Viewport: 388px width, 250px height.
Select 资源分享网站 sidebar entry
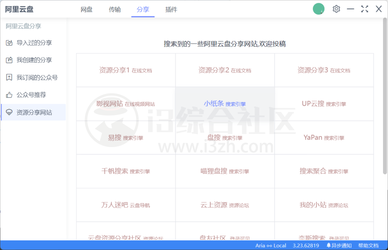click(x=33, y=112)
